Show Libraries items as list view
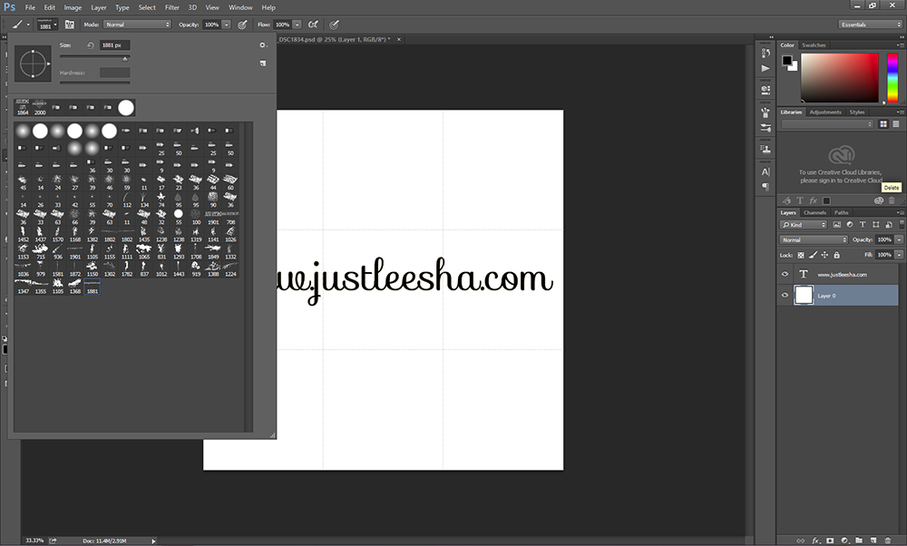 (896, 123)
